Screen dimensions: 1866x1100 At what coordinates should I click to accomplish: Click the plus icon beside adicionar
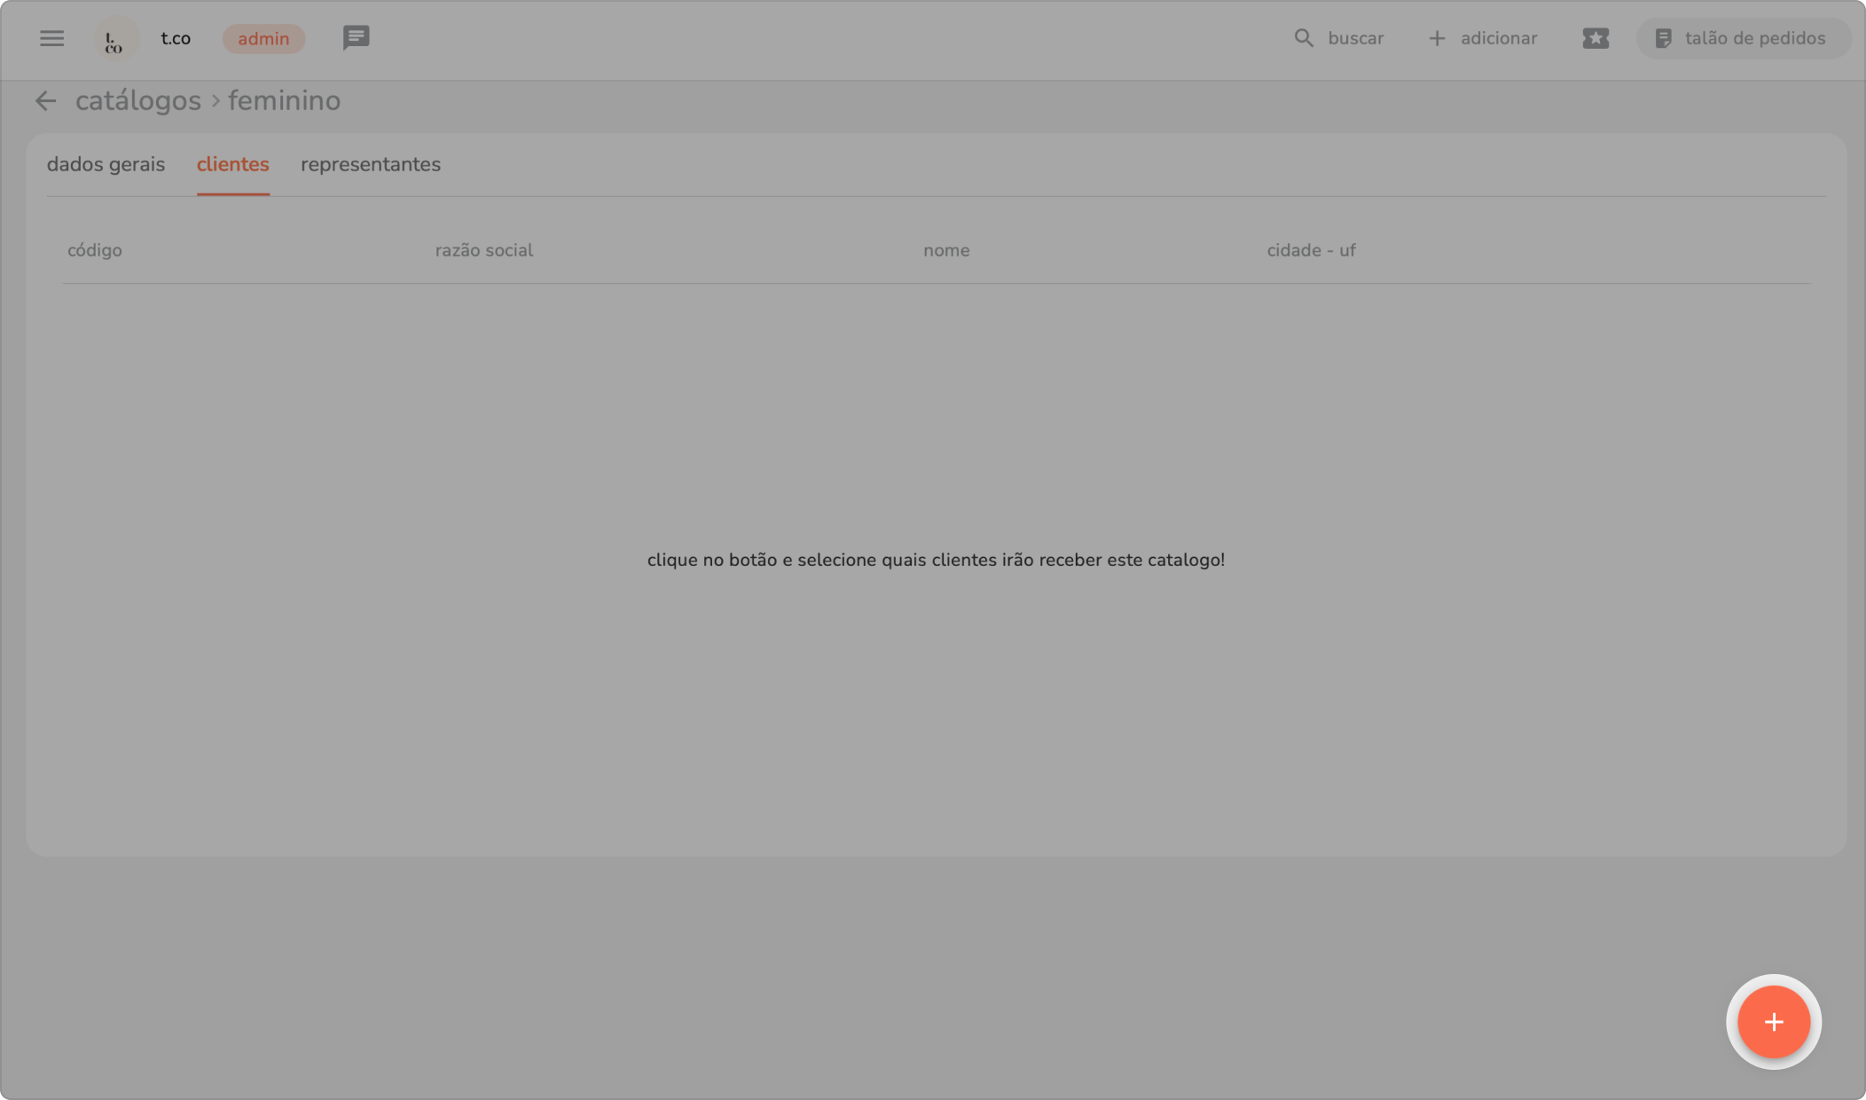point(1437,38)
